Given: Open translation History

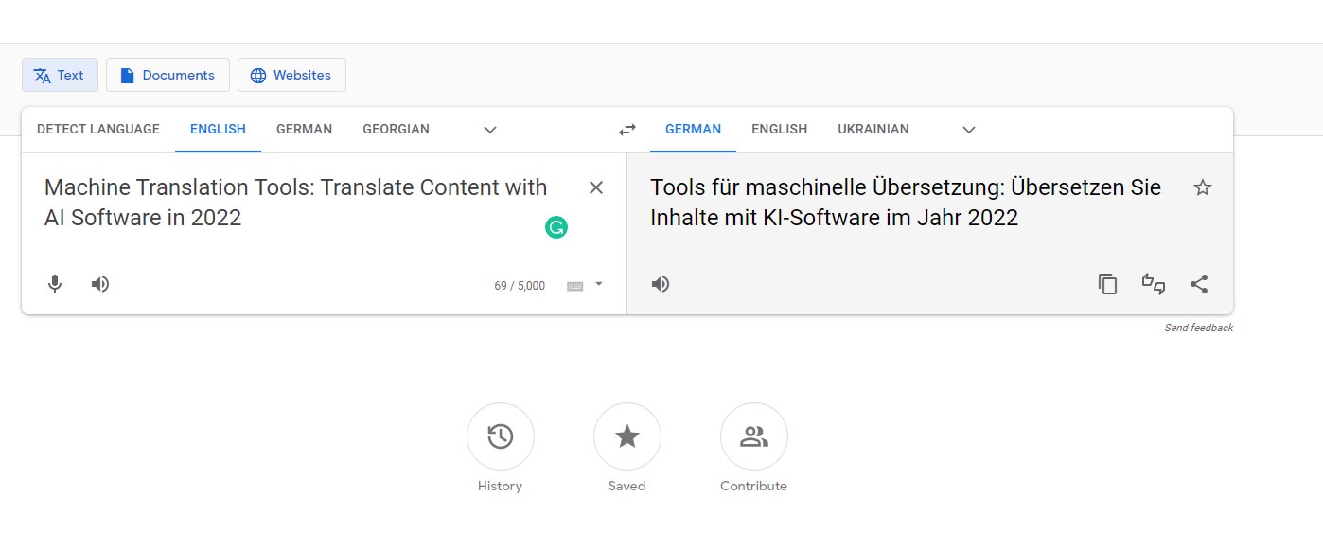Looking at the screenshot, I should (x=501, y=436).
